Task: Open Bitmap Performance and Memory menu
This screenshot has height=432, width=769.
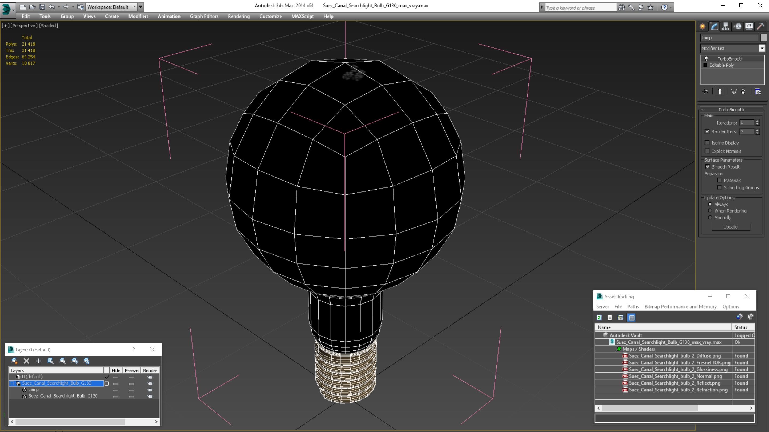Action: [681, 307]
